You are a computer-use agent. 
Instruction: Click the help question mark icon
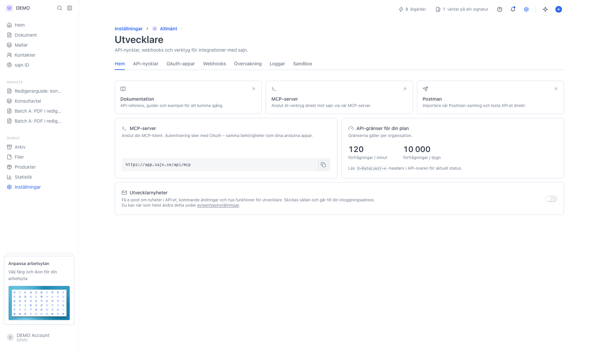coord(500,9)
